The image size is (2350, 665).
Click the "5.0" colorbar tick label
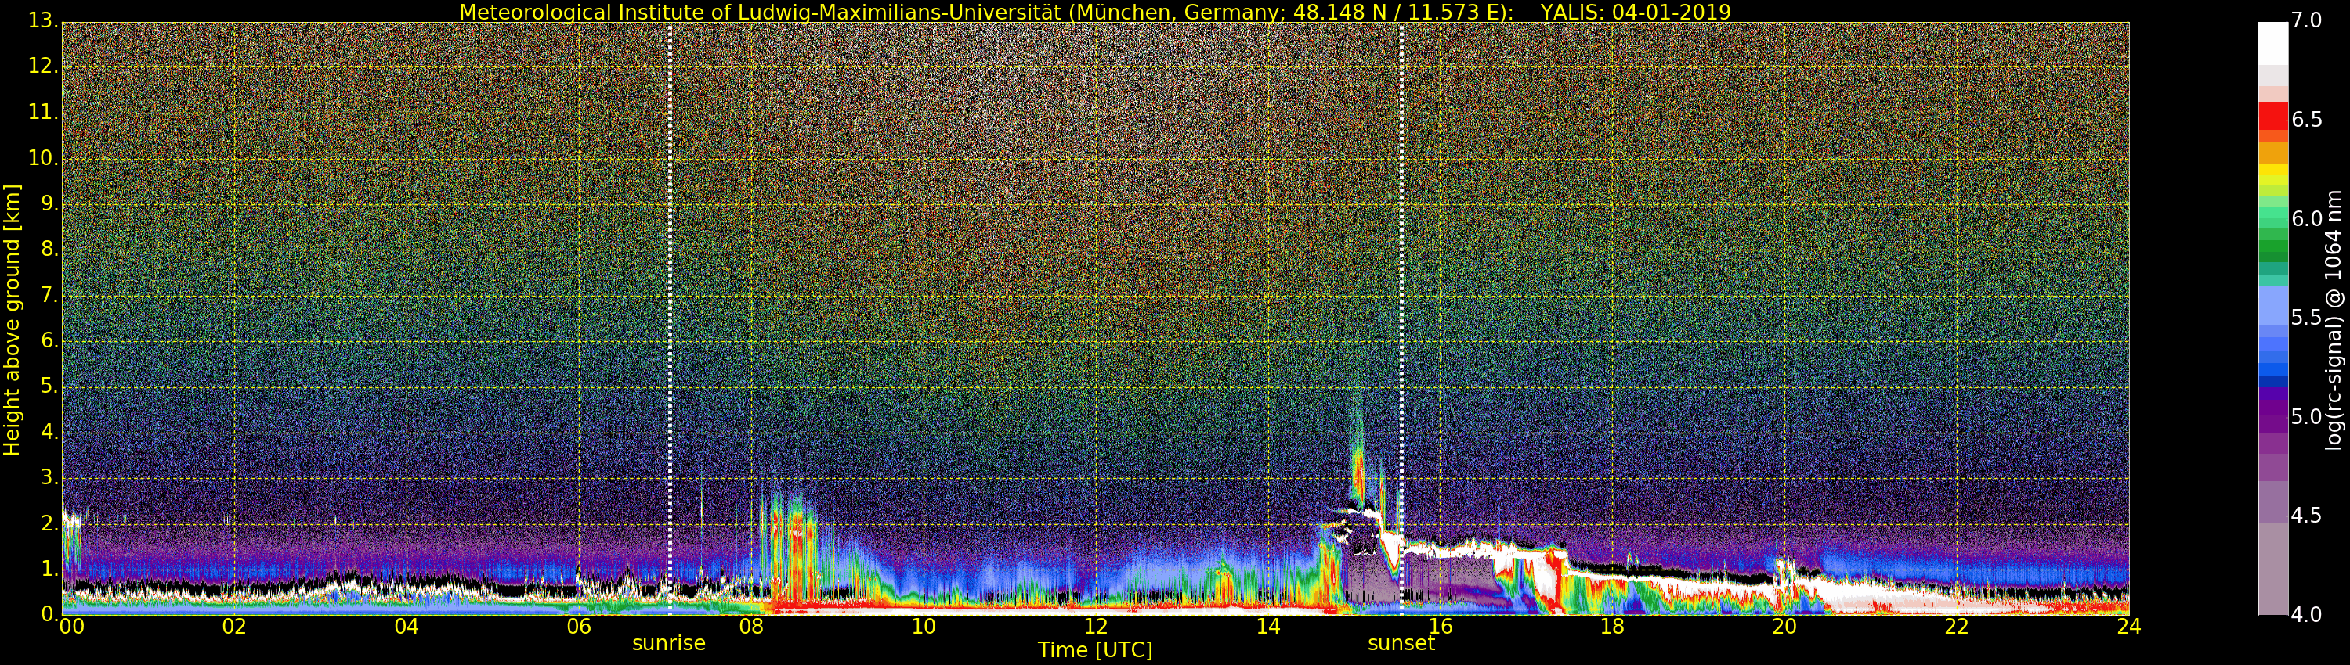click(x=2307, y=416)
